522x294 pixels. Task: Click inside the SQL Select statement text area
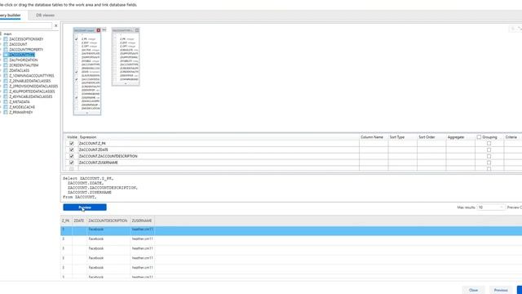click(x=291, y=188)
